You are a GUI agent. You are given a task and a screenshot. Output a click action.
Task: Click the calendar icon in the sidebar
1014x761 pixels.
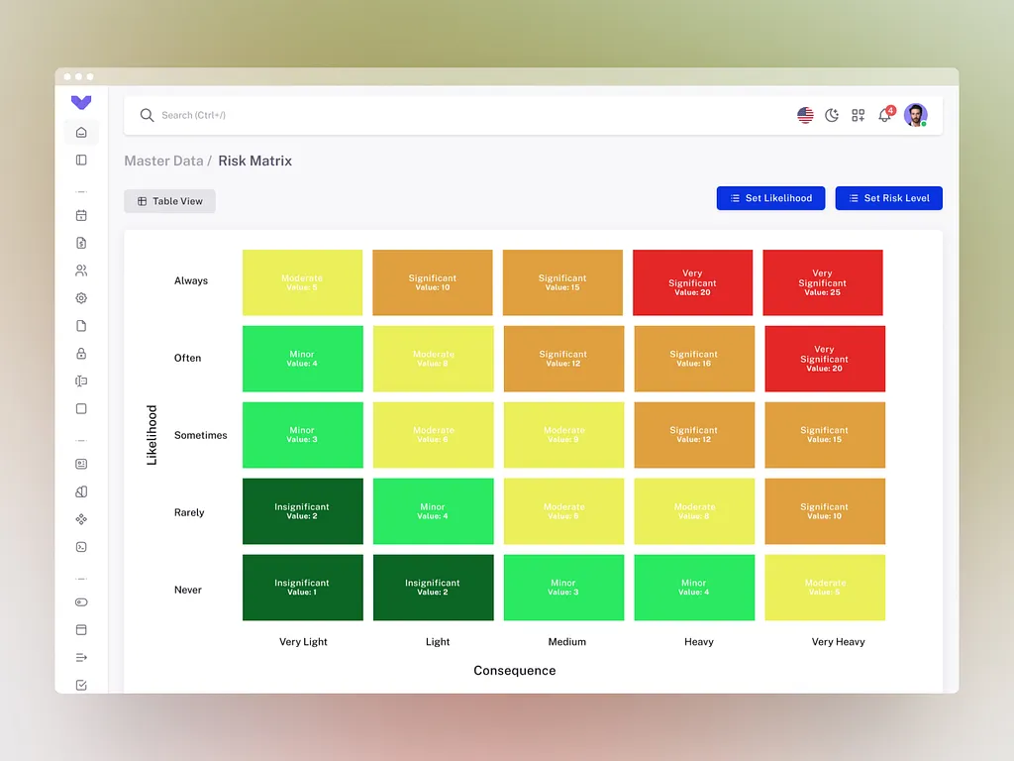pyautogui.click(x=81, y=215)
